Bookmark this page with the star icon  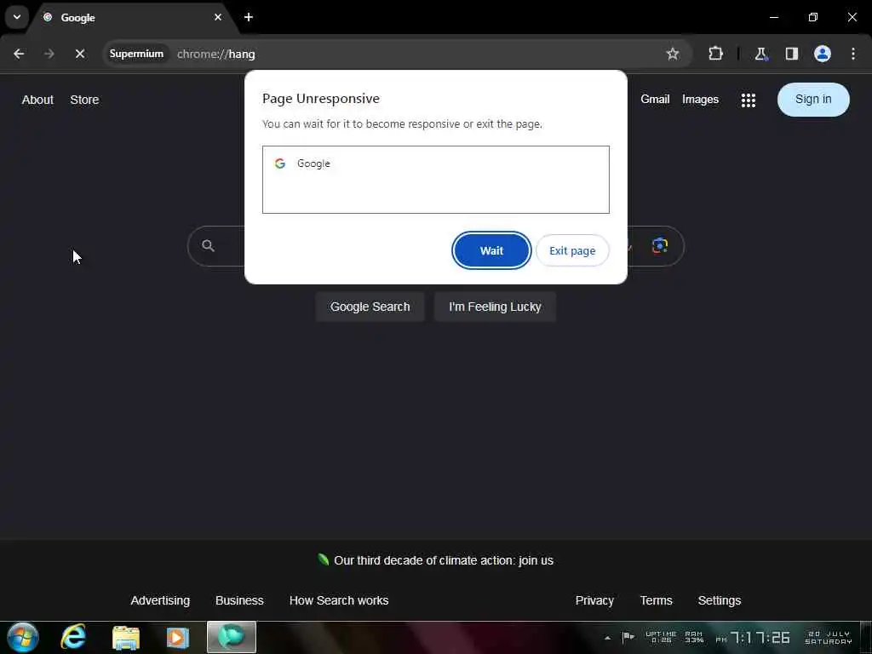pyautogui.click(x=673, y=54)
